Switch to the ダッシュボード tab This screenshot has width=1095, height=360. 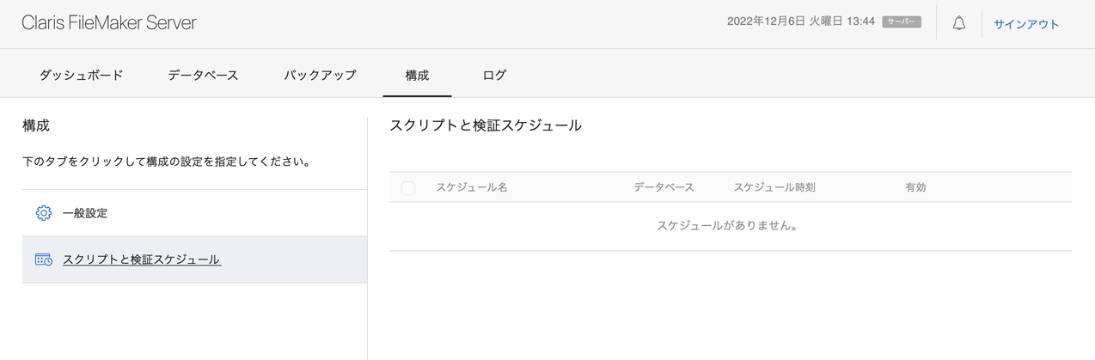click(x=81, y=75)
